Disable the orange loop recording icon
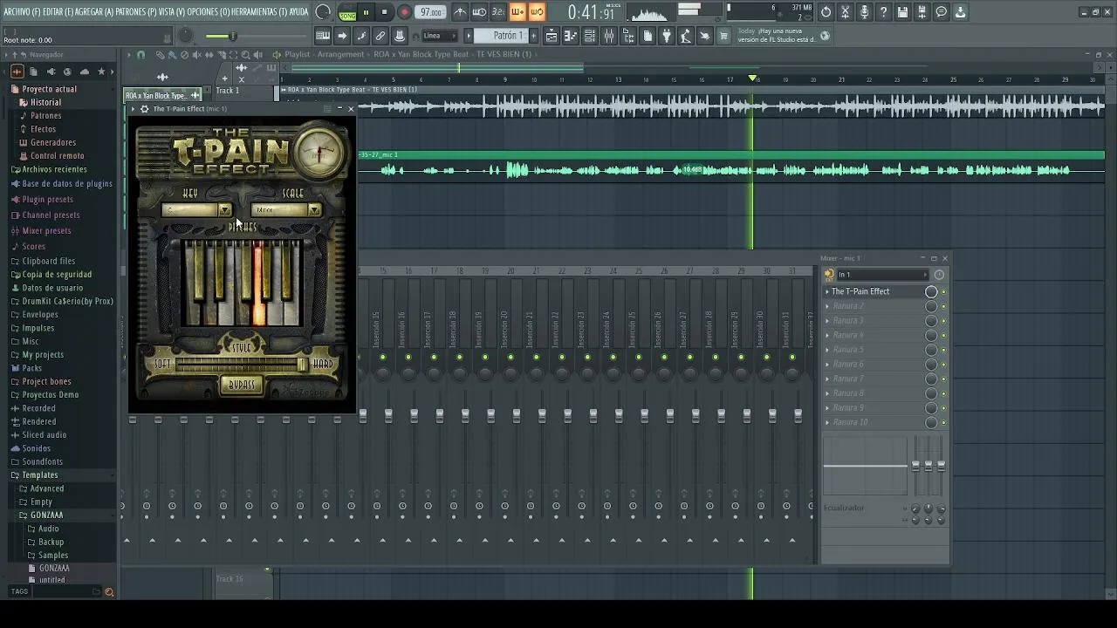Screen dimensions: 1117x628 point(536,12)
